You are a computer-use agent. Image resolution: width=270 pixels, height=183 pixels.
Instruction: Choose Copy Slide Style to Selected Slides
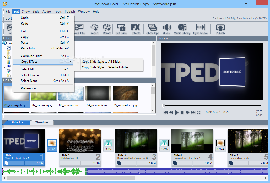coord(108,67)
